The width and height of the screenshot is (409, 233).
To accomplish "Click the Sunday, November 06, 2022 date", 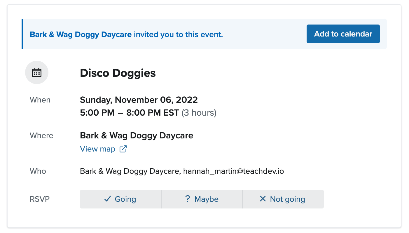I will [139, 100].
